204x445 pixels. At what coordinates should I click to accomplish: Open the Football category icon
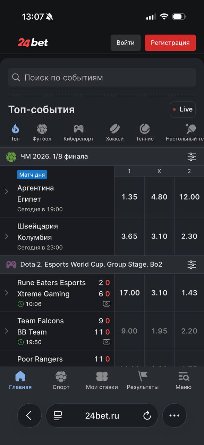click(x=42, y=129)
